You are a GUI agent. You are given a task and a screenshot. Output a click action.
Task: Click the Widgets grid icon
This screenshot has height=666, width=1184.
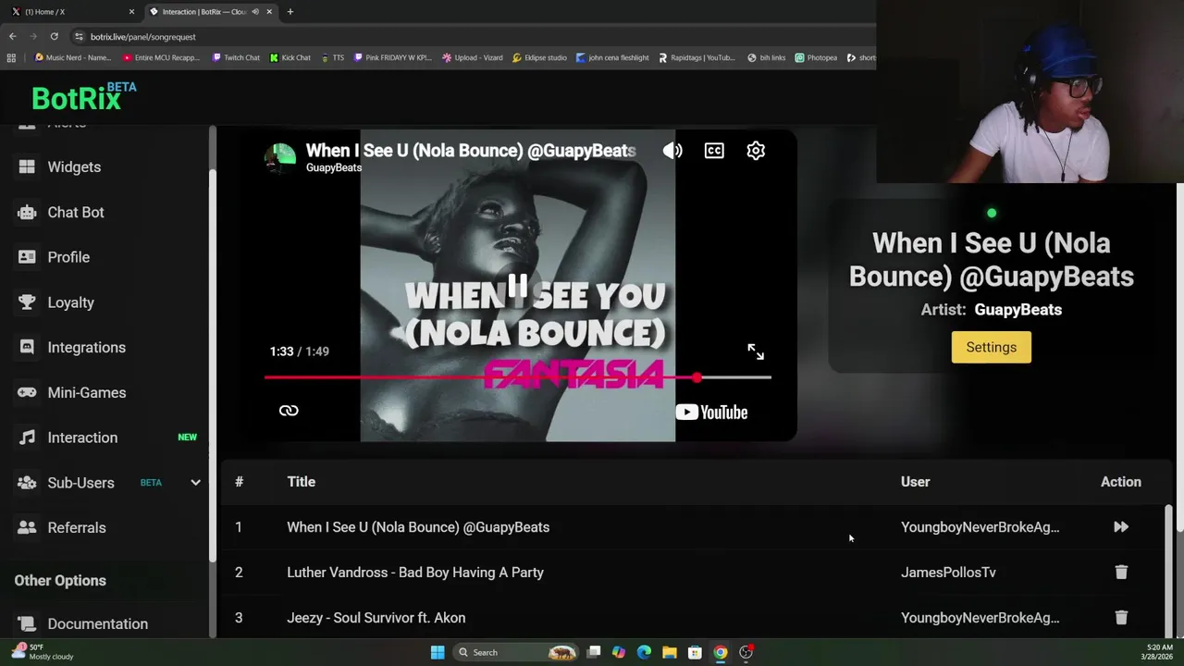point(27,166)
